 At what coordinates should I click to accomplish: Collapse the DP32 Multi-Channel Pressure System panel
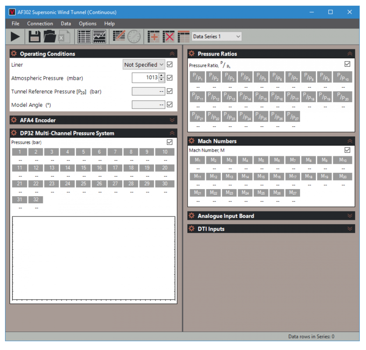tap(172, 133)
